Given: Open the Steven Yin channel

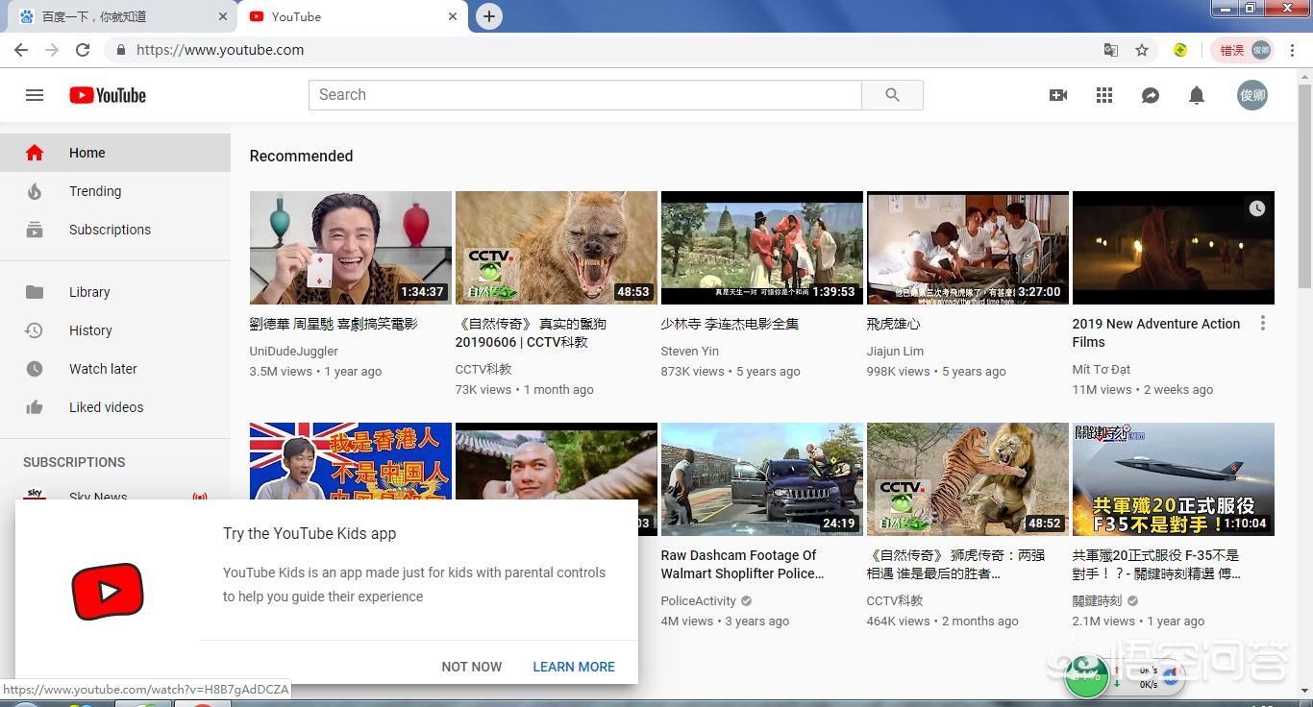Looking at the screenshot, I should [x=690, y=352].
